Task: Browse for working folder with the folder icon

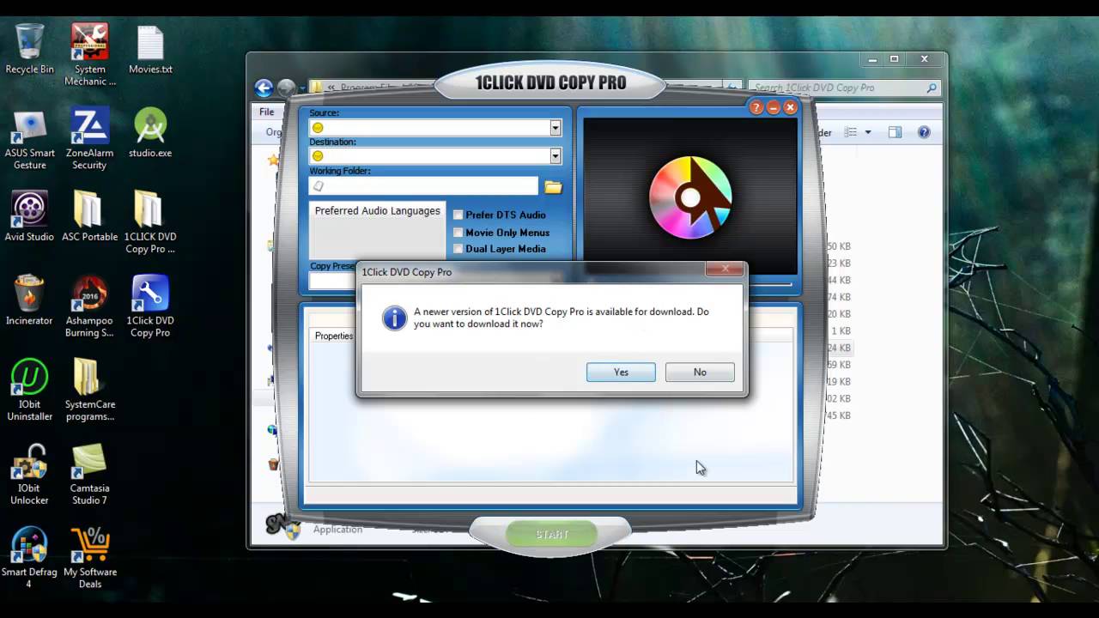Action: [x=553, y=187]
